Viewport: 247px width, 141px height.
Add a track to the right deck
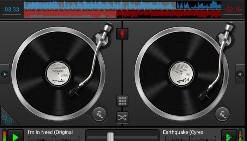[x=222, y=114]
